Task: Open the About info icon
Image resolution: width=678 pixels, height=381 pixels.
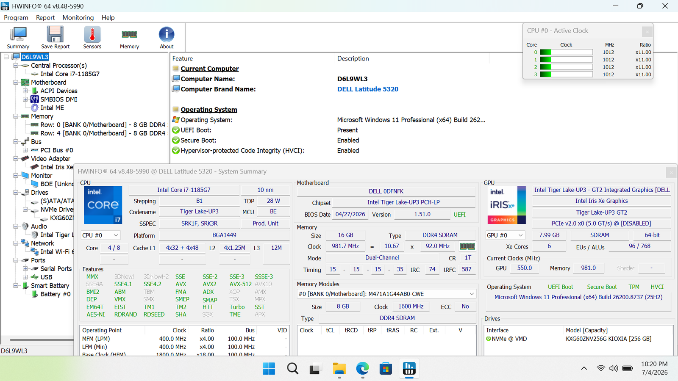Action: point(167,38)
